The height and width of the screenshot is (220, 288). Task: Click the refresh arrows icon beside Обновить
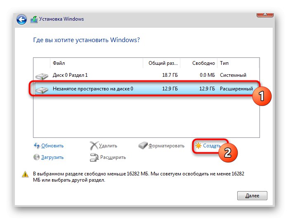tap(37, 146)
